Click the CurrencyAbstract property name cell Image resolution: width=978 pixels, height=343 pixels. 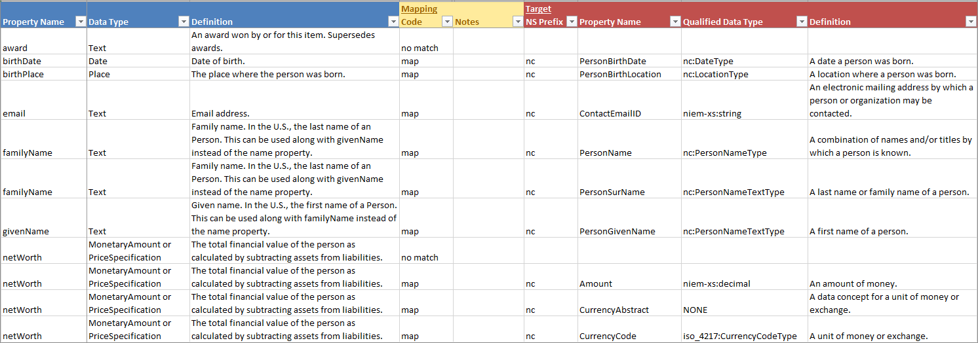629,303
